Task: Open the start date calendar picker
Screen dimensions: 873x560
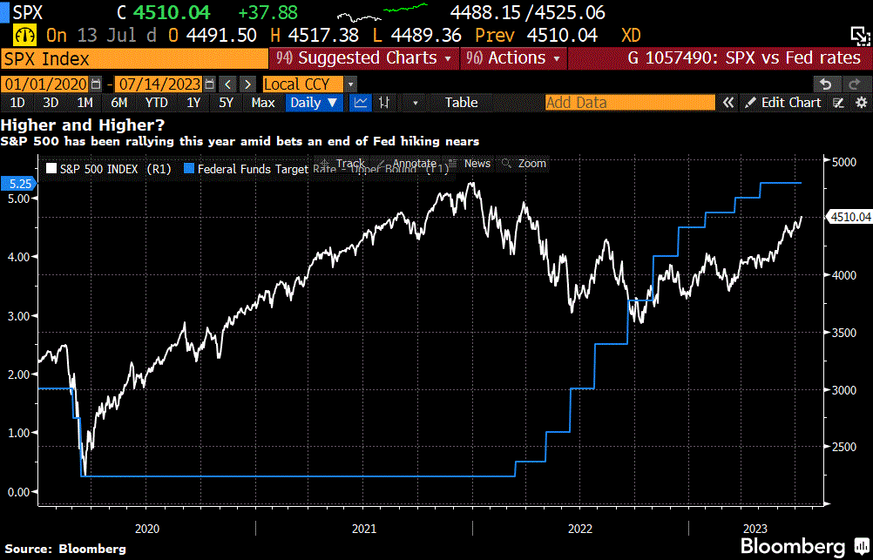Action: coord(97,84)
